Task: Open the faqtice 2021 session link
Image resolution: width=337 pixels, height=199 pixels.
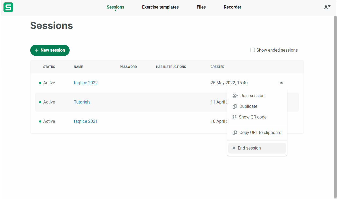Action: point(86,121)
